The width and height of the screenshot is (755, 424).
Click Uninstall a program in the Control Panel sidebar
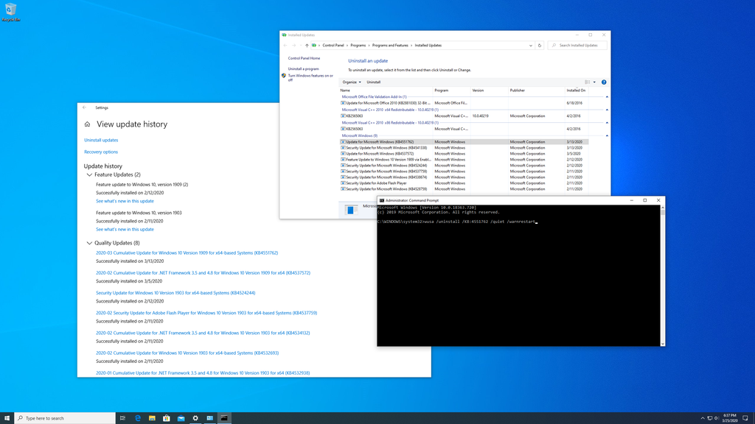pos(303,68)
